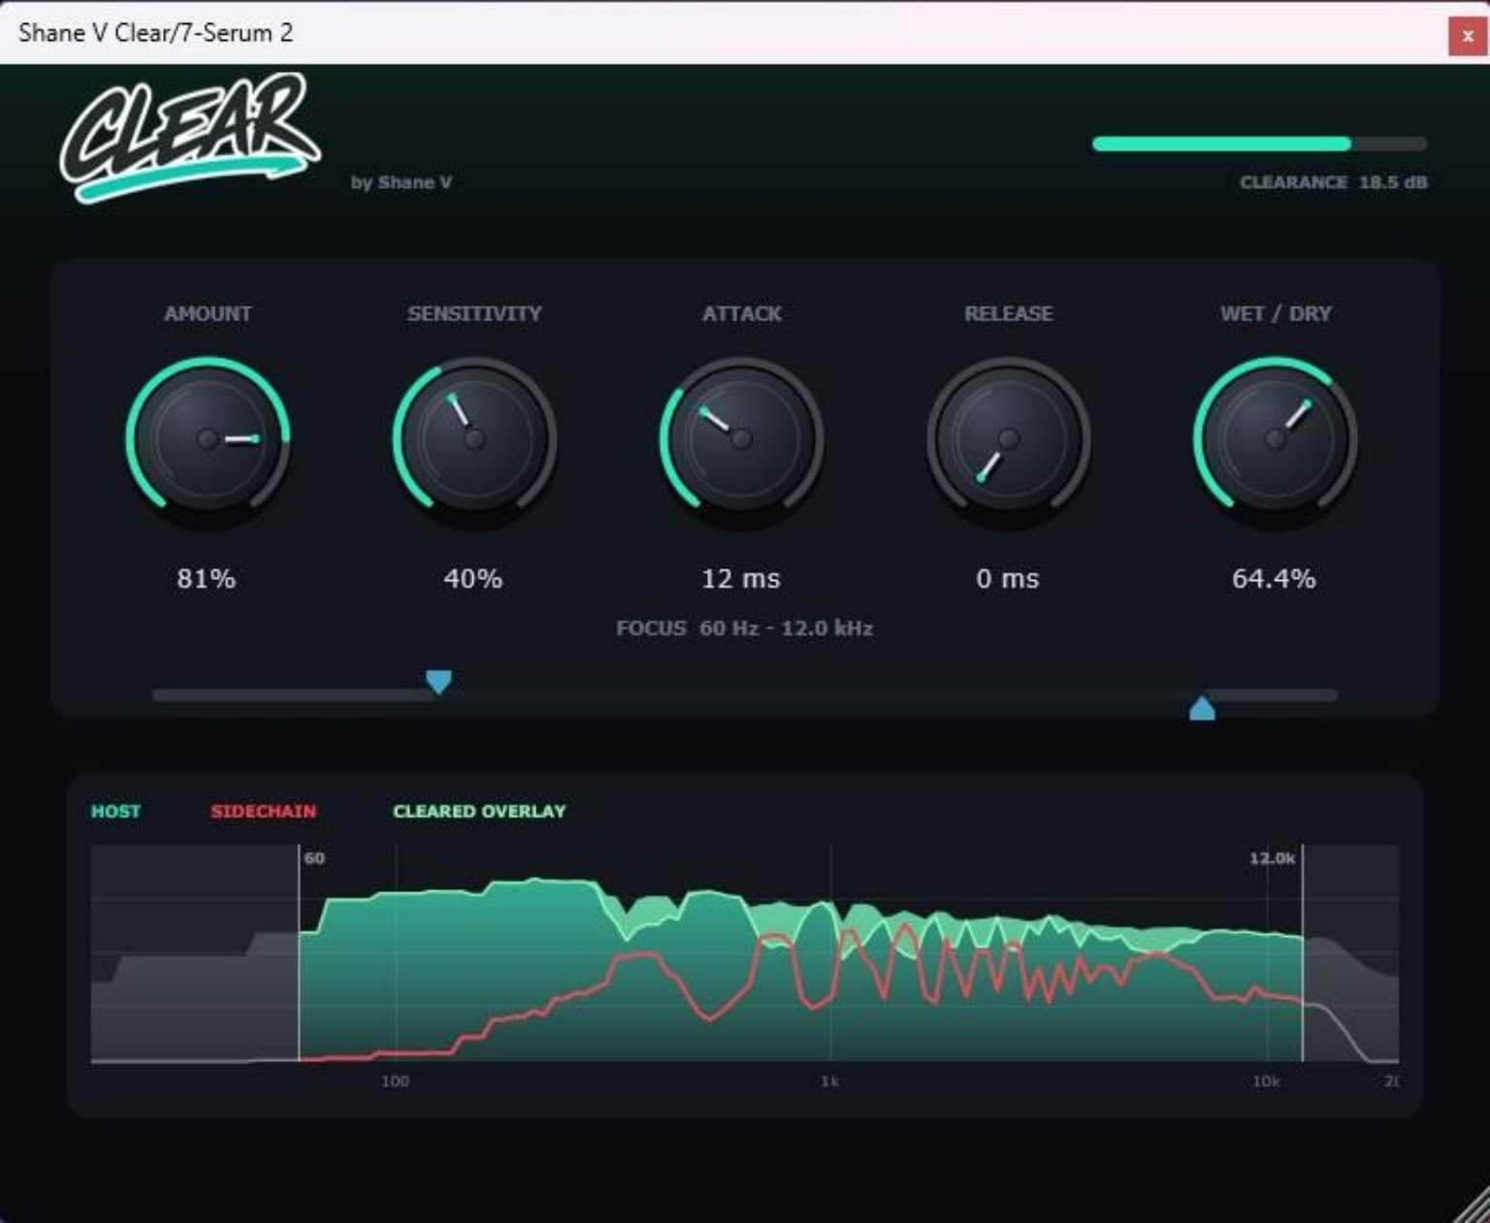Click the 'by Shane V' credit text

401,182
